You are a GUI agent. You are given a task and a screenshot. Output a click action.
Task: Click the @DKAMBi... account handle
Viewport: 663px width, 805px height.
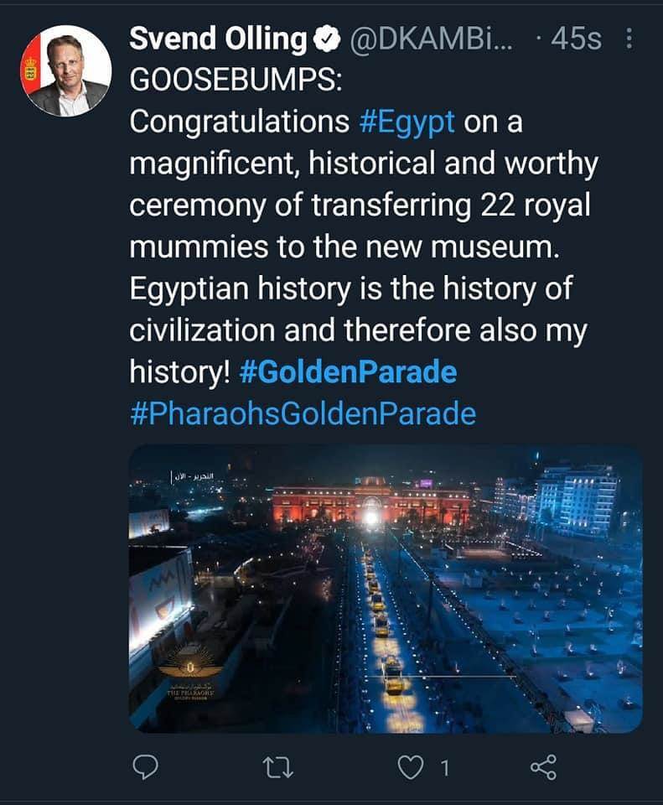422,39
